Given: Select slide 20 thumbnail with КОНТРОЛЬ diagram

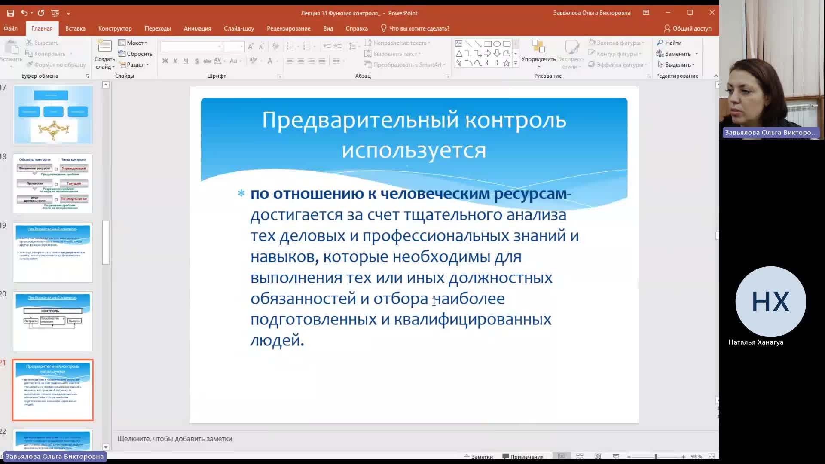Looking at the screenshot, I should (x=52, y=321).
